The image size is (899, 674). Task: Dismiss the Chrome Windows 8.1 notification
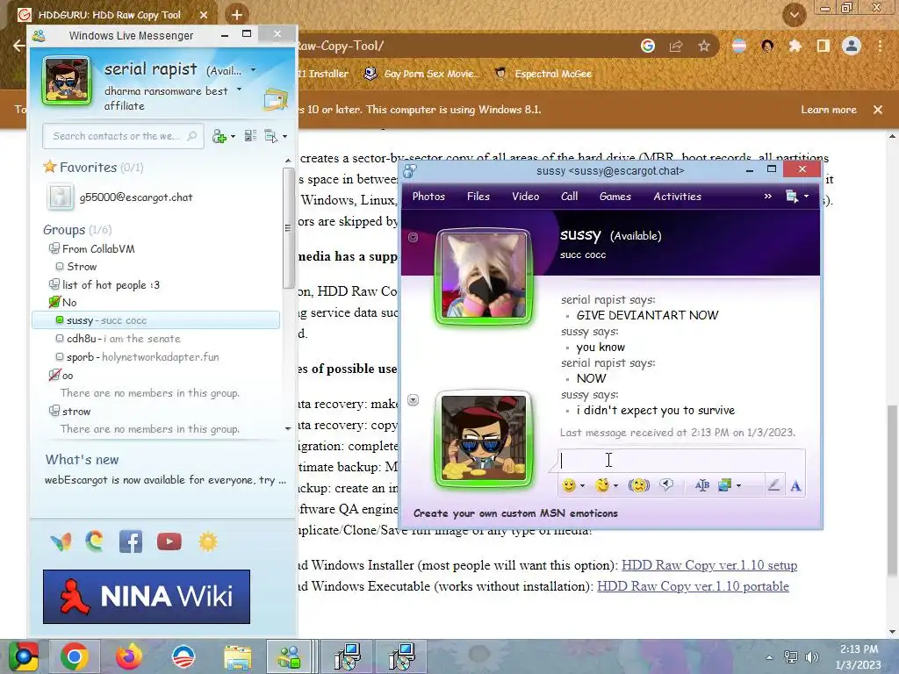(x=878, y=110)
